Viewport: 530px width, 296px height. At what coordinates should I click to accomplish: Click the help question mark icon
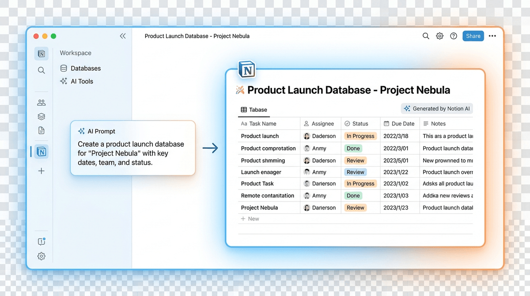click(454, 36)
